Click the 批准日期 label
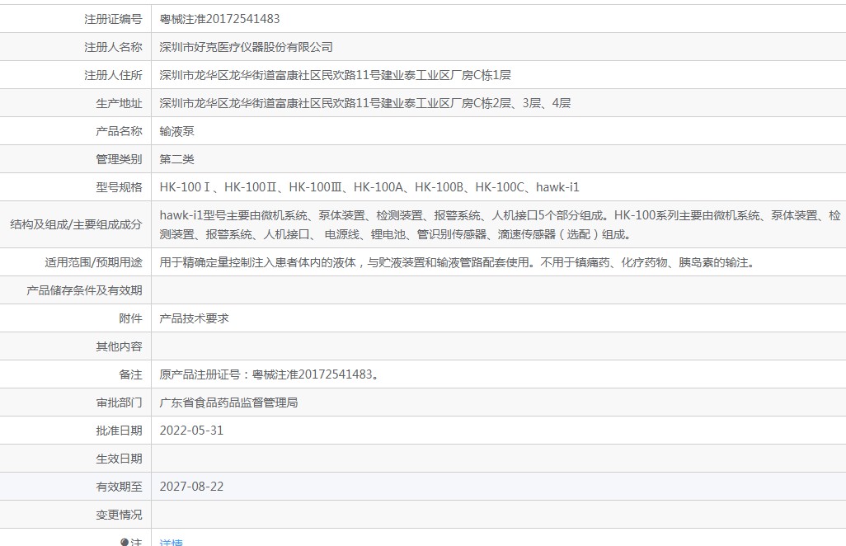The width and height of the screenshot is (846, 546). point(120,431)
